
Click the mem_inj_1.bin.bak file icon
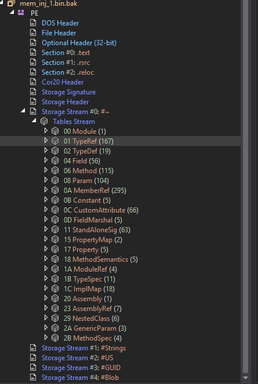pos(11,3)
